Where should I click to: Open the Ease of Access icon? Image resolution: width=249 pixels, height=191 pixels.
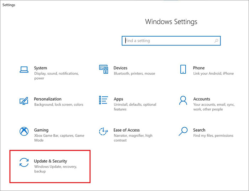click(x=104, y=131)
